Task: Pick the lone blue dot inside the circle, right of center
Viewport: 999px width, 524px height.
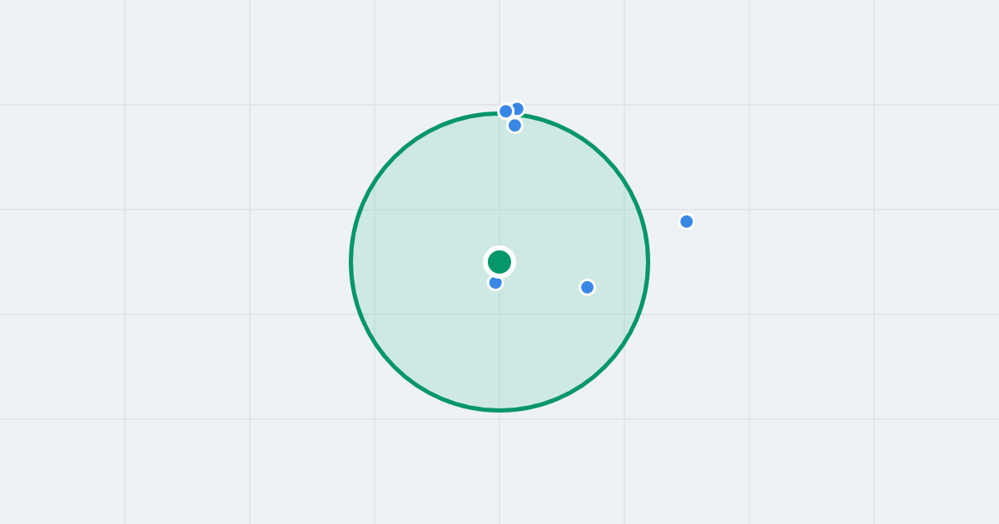Action: coord(588,287)
